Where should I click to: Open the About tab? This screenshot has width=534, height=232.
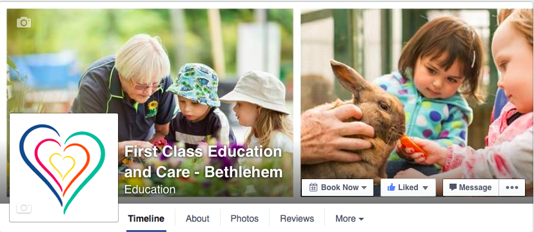click(x=197, y=218)
